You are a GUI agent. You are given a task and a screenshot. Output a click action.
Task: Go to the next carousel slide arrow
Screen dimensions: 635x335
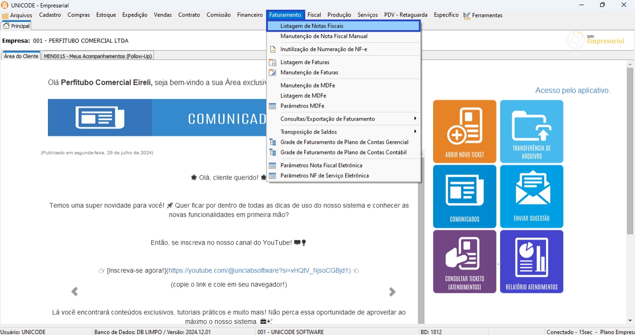(392, 292)
